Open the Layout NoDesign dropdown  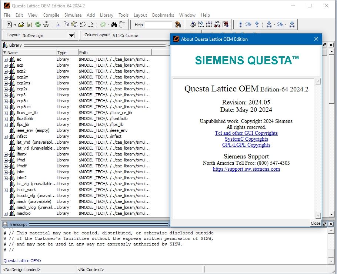tap(71, 36)
